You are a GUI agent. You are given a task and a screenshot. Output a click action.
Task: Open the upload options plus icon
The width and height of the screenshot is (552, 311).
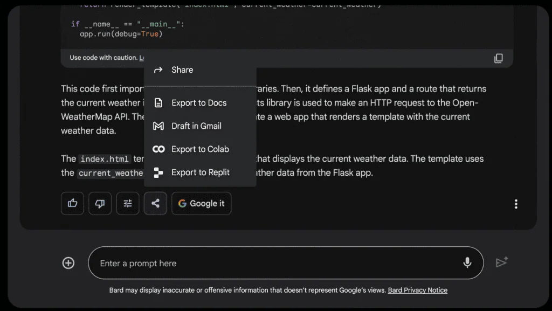click(x=68, y=262)
